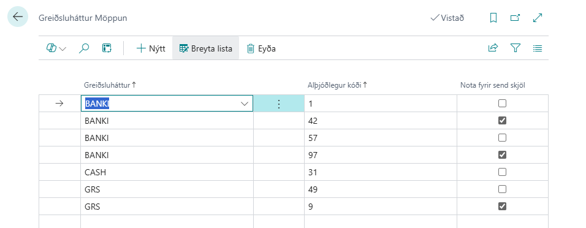Delete the row with Eyða

pyautogui.click(x=261, y=48)
